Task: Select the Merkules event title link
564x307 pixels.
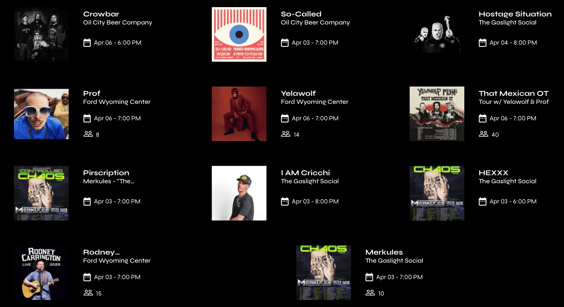Action: pyautogui.click(x=384, y=252)
